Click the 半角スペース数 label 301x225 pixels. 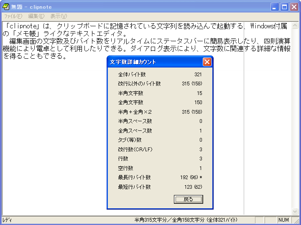(x=135, y=121)
